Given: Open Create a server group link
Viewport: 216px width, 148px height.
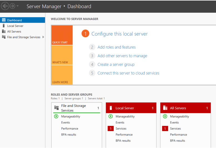Looking at the screenshot, I should pos(116,64).
